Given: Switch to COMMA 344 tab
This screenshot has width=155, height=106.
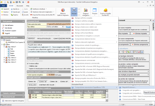Looking at the screenshot, I should tap(32, 82).
